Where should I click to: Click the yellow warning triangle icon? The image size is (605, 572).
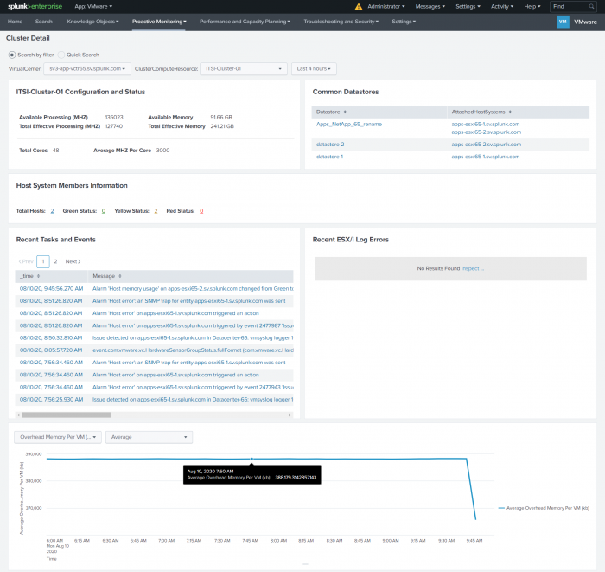click(359, 7)
